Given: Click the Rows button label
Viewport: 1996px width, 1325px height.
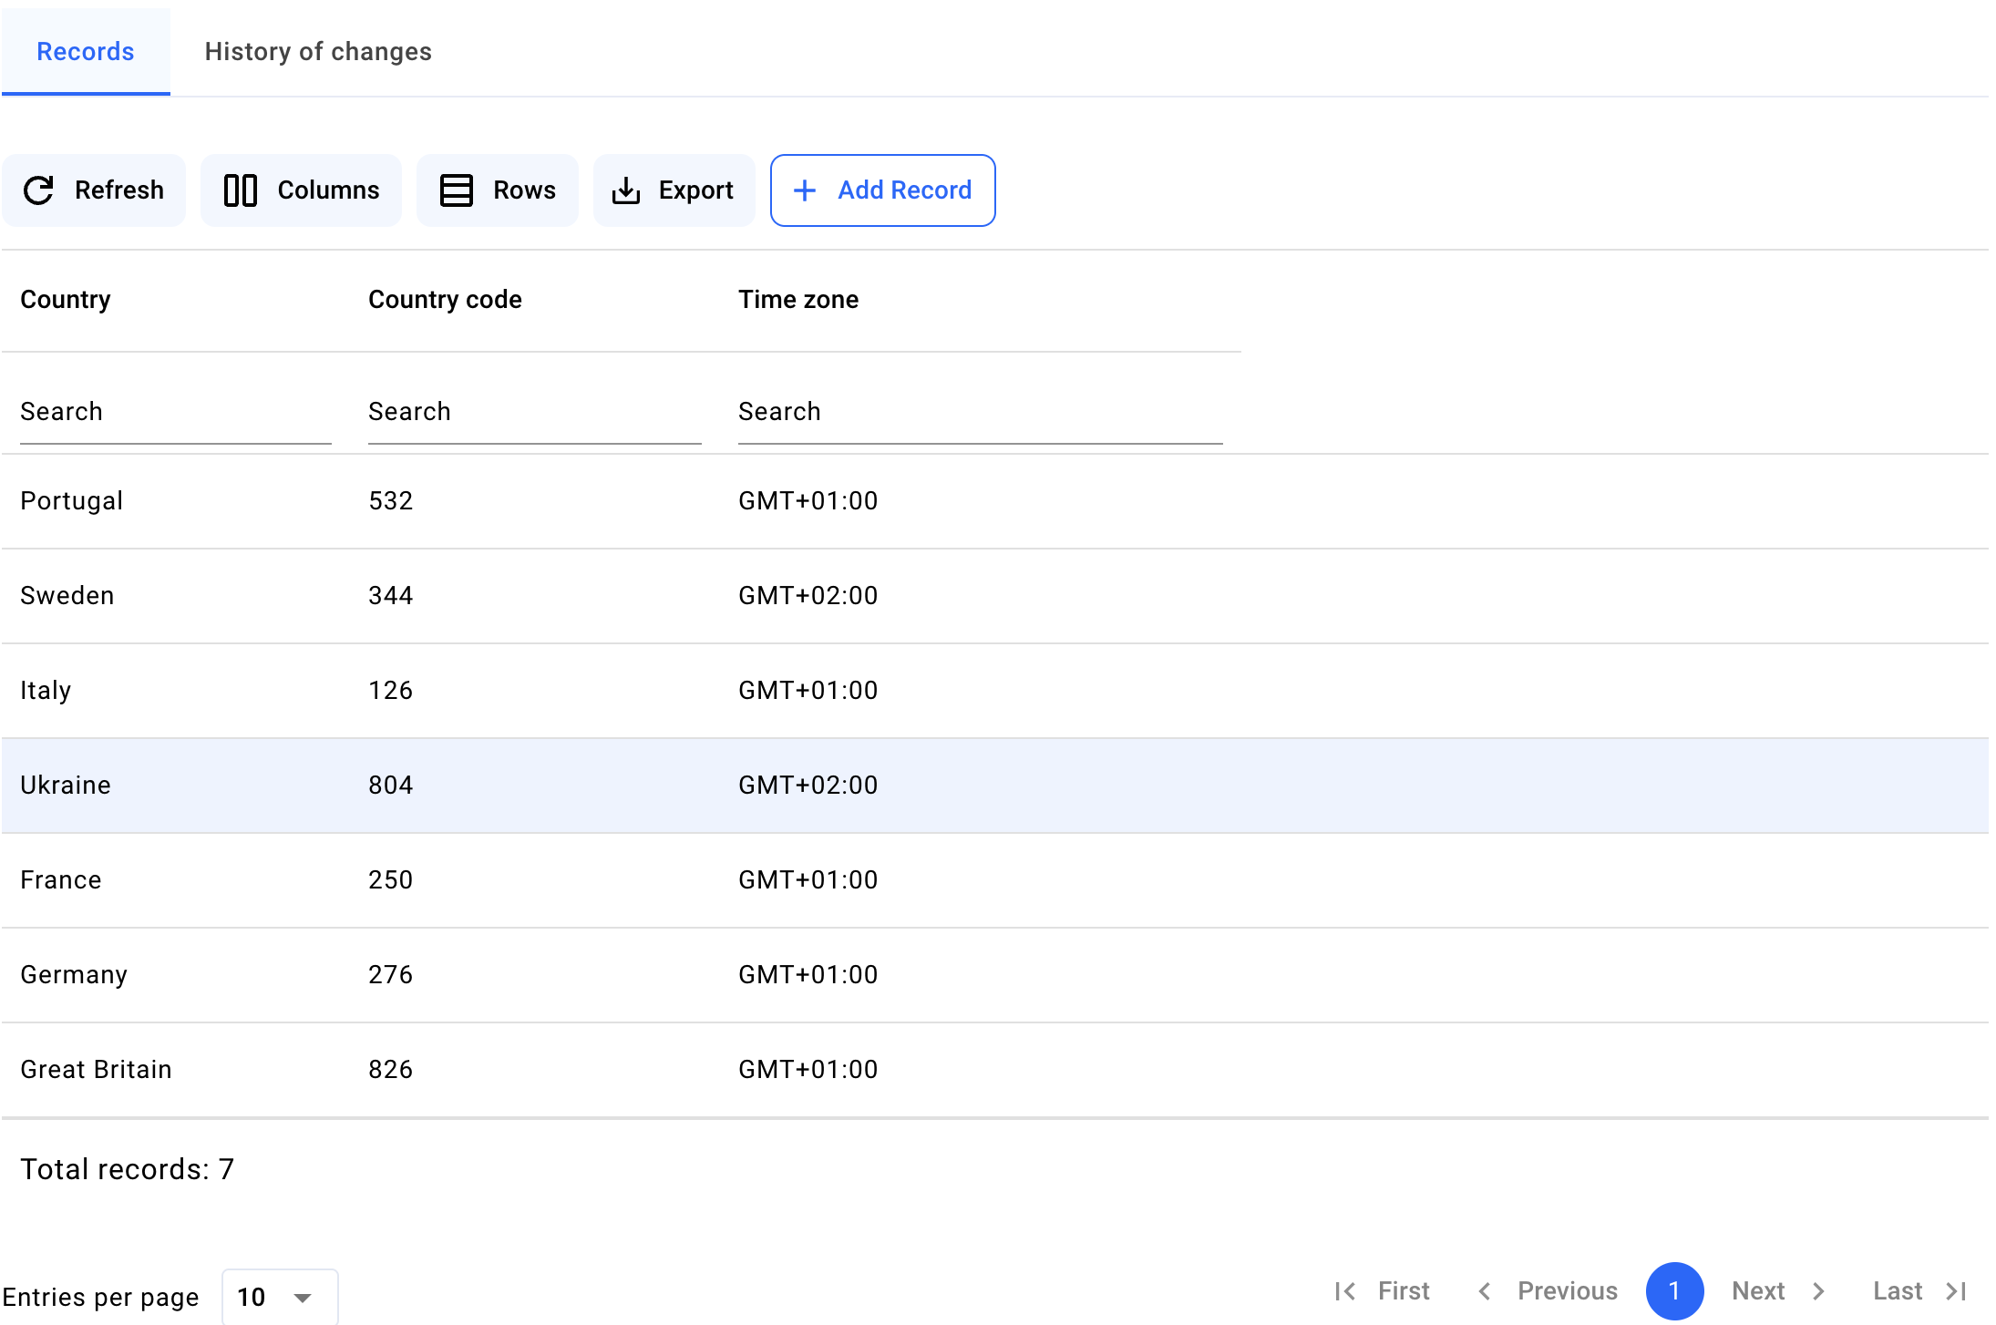Looking at the screenshot, I should coord(524,190).
